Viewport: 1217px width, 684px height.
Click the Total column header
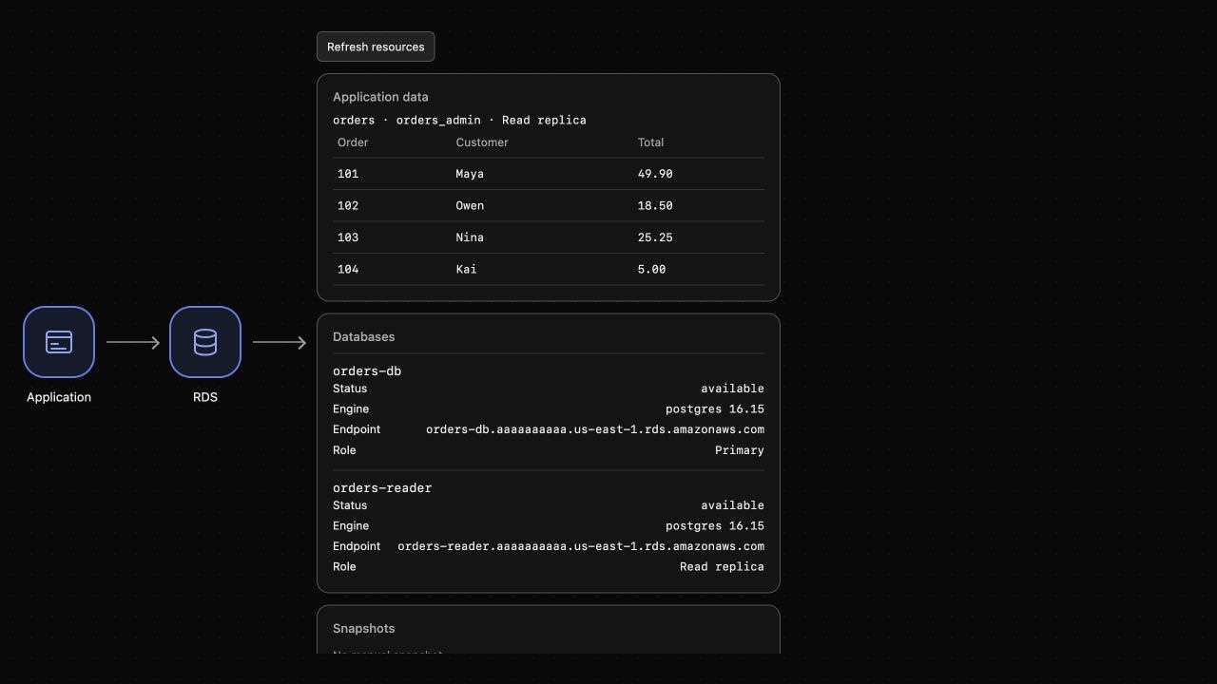click(x=650, y=142)
